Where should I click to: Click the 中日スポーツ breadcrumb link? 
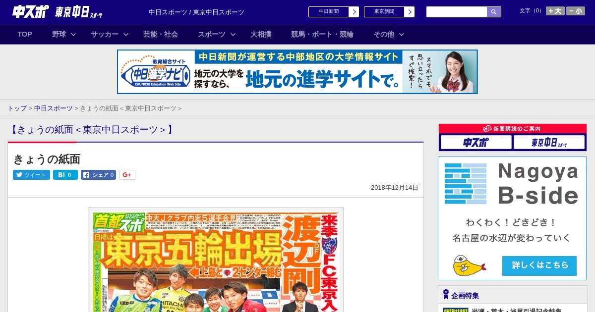pyautogui.click(x=54, y=108)
